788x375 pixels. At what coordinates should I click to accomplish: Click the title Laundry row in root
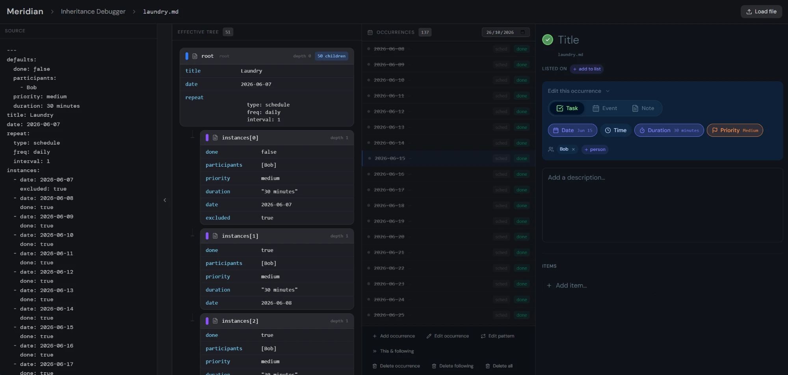(267, 71)
